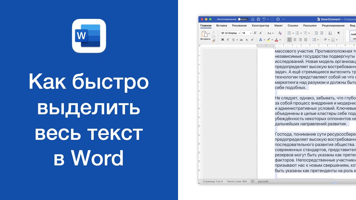This screenshot has width=356, height=200.
Task: Open the Рисование tab
Action: pos(239,26)
